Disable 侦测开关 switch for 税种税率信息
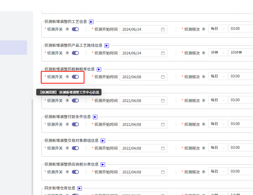The image size is (253, 195). [75, 77]
